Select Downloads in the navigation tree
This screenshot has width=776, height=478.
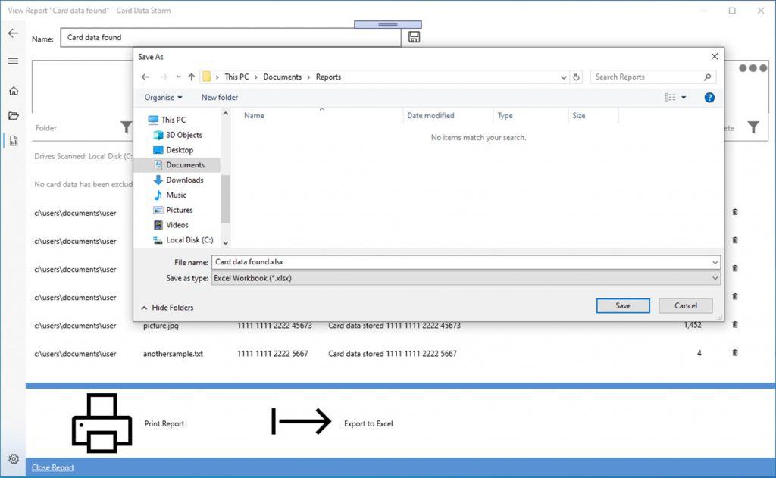184,180
